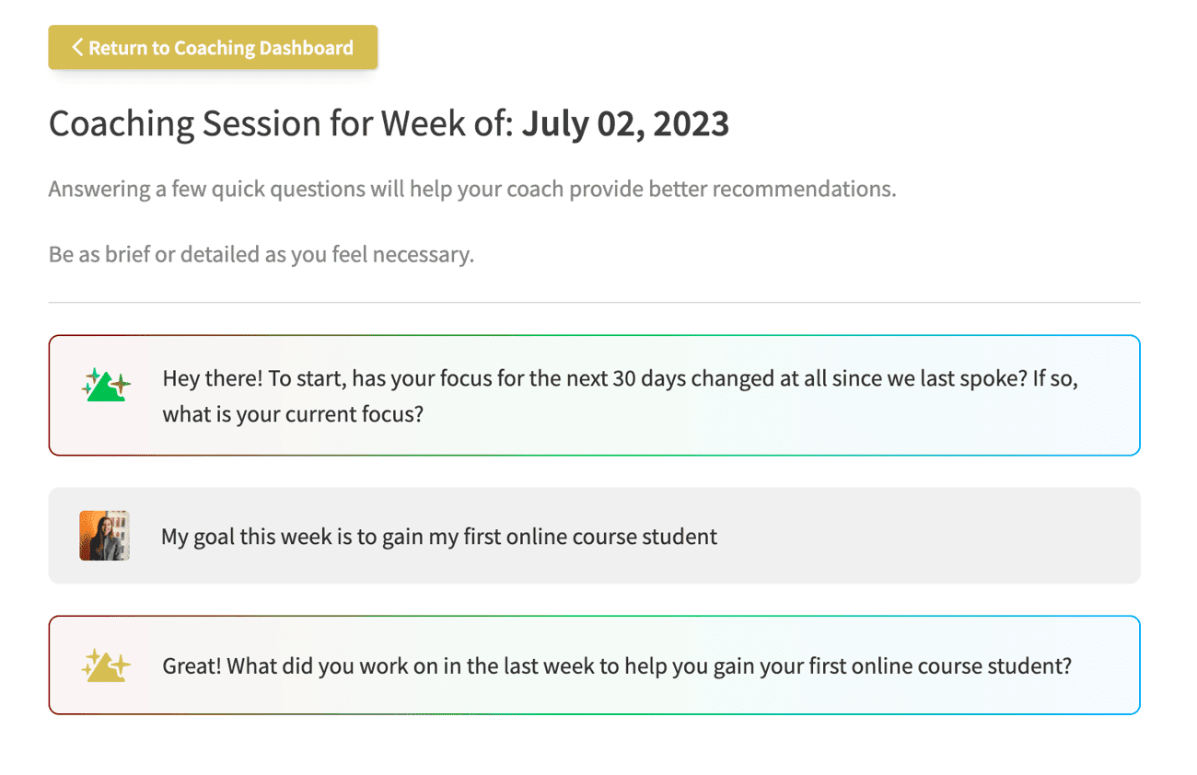Click the green sparkle mountain coach icon
The height and width of the screenshot is (775, 1197).
(107, 386)
